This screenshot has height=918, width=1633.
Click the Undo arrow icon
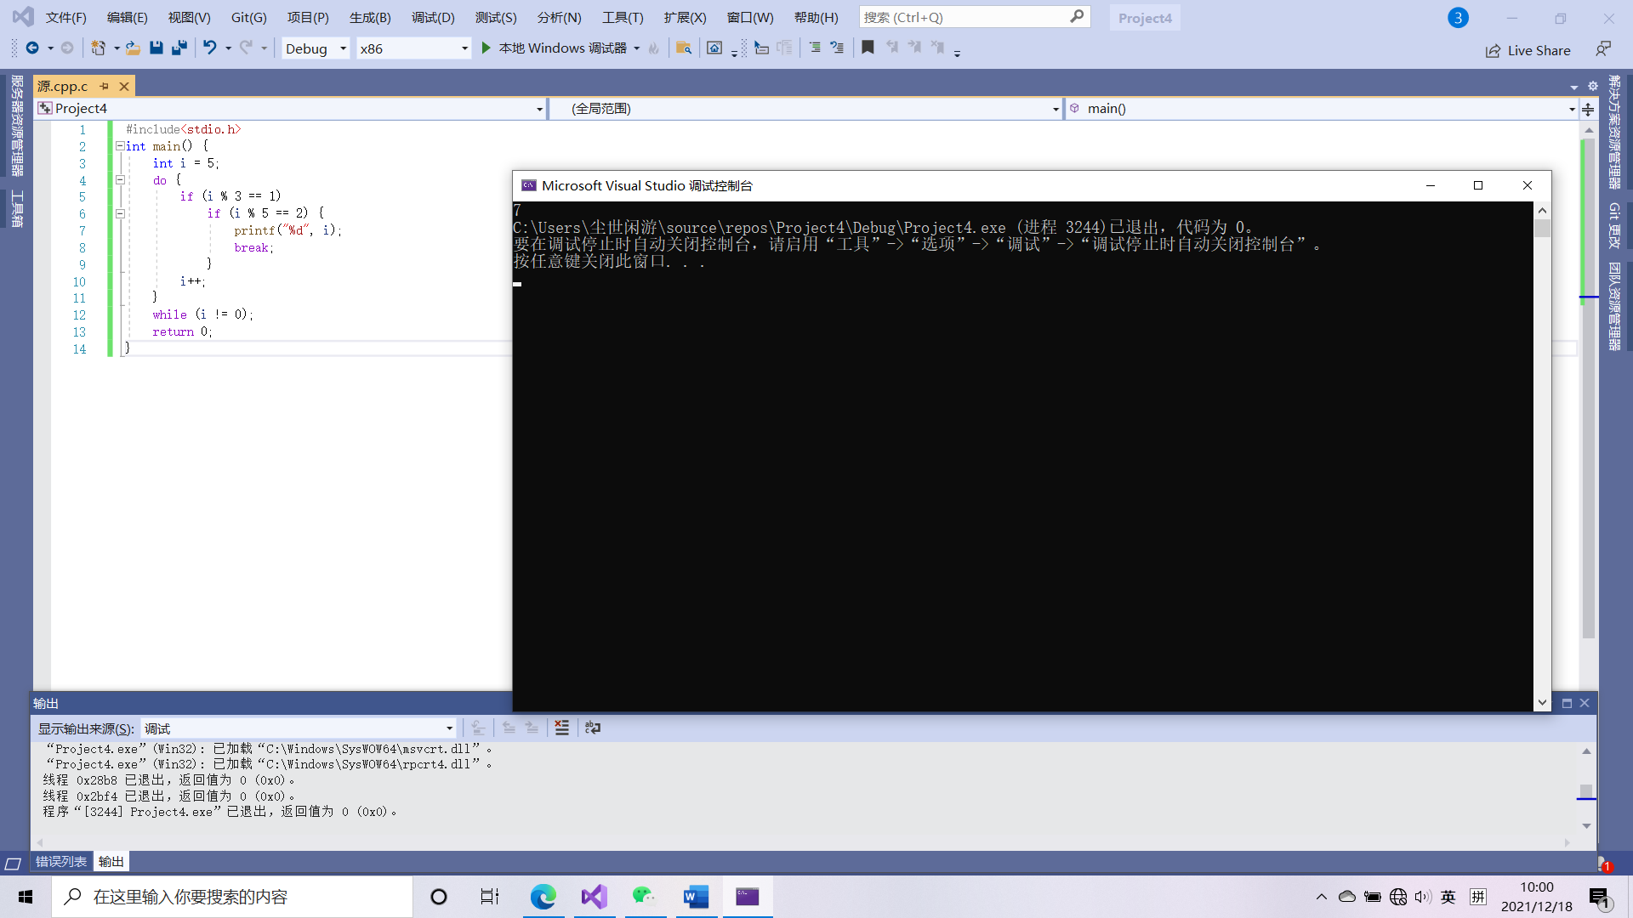(x=209, y=48)
